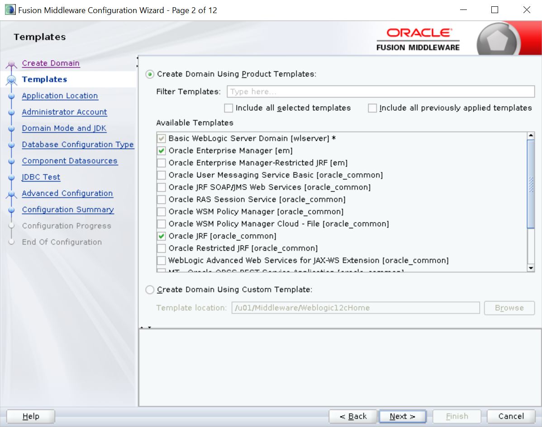Check Oracle User Messaging Service Basic checkbox
This screenshot has width=542, height=427.
click(x=161, y=175)
